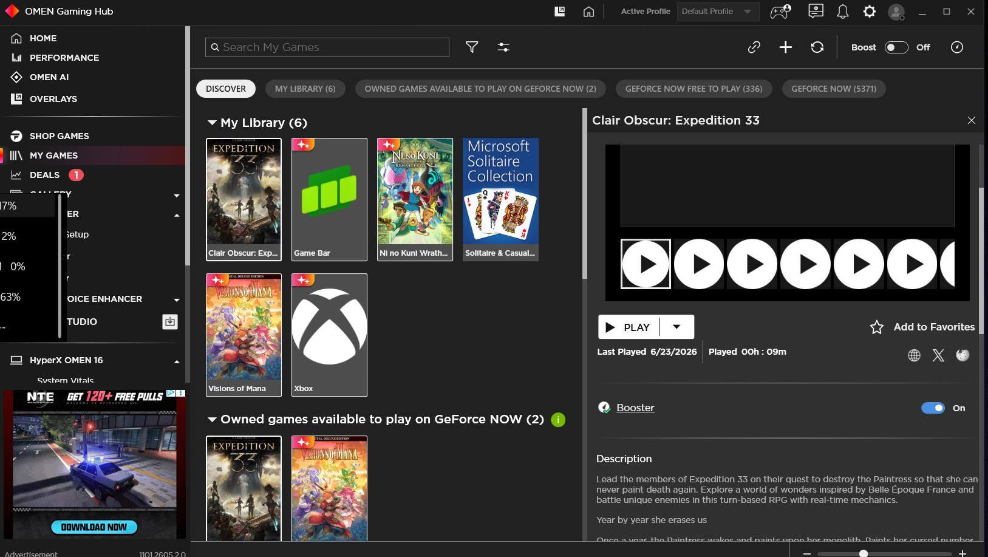Click the details panel vertical scrollbar
The height and width of the screenshot is (557, 988).
(981, 261)
